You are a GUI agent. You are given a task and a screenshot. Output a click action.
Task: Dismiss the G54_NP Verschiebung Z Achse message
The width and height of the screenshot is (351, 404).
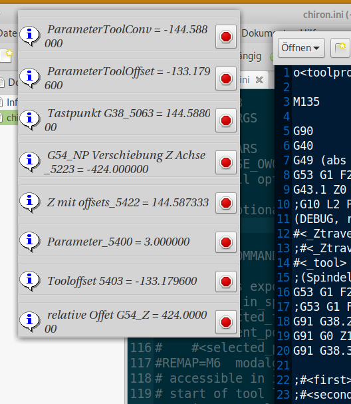[x=226, y=162]
